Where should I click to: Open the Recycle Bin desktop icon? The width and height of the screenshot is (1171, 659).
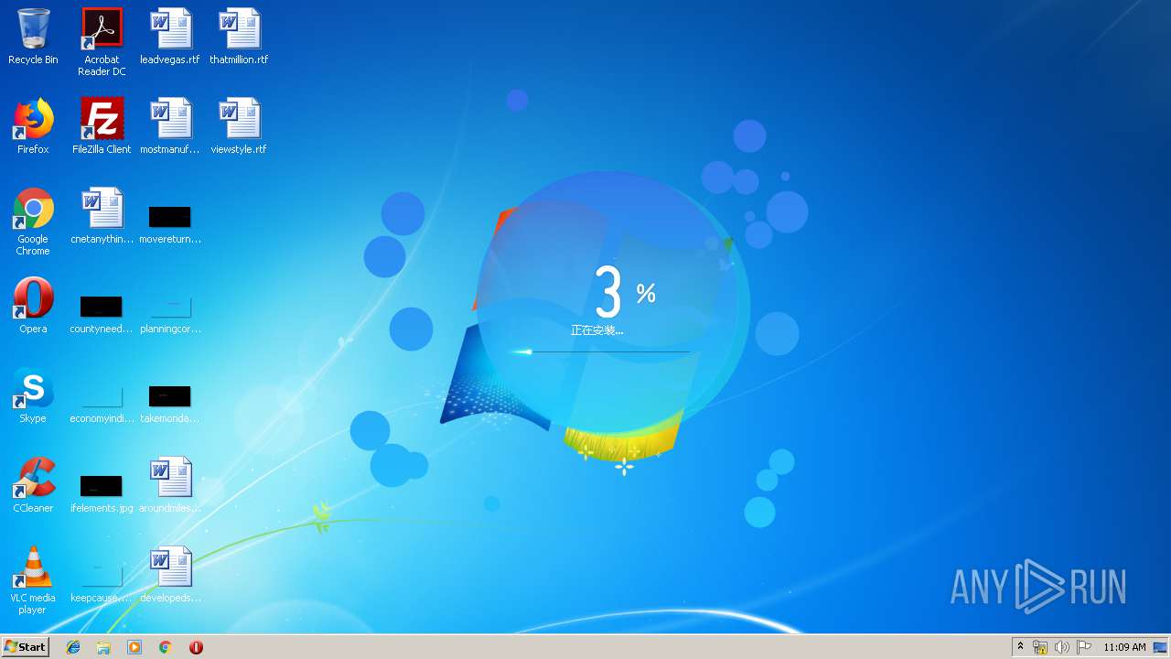tap(33, 37)
